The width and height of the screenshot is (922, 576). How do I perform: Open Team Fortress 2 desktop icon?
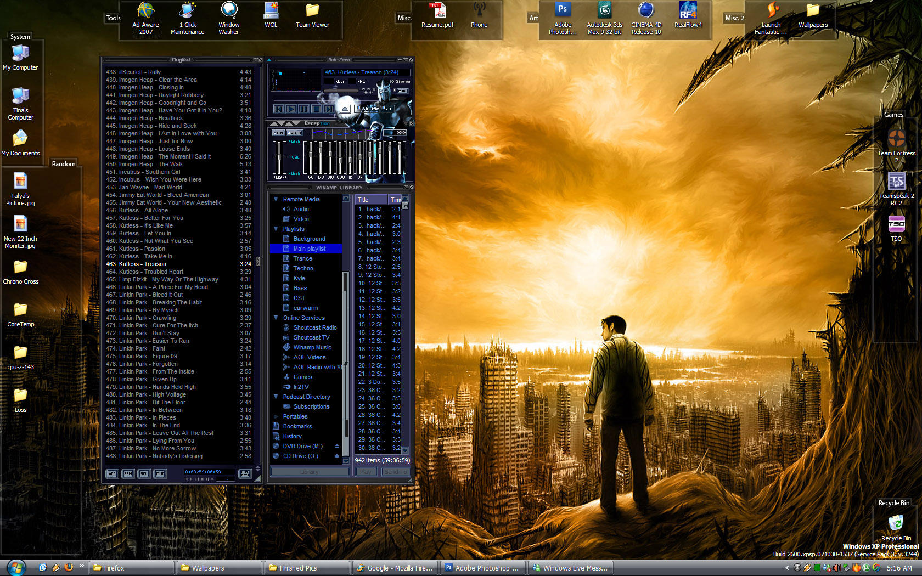pyautogui.click(x=896, y=146)
